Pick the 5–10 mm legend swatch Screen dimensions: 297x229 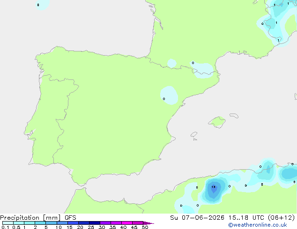51,223
